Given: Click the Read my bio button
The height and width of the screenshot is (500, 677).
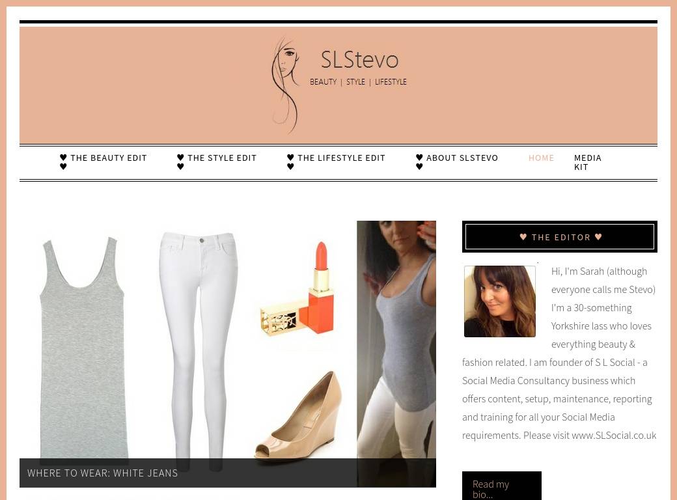Looking at the screenshot, I should pyautogui.click(x=502, y=486).
